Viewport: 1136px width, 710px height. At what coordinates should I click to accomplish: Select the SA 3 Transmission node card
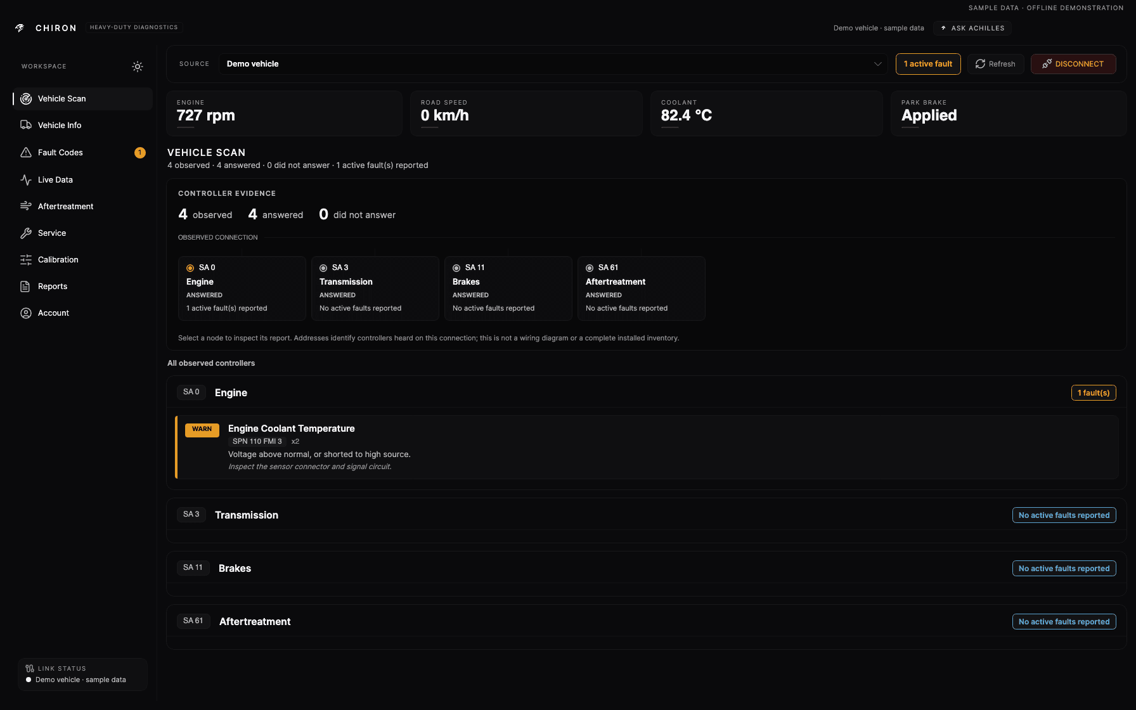375,288
